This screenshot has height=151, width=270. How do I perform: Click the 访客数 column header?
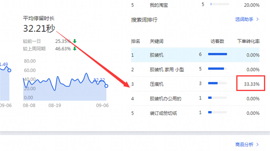tap(217, 41)
